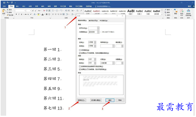This screenshot has width=196, height=117.
Task: Click the left indent stepper field
Action: click(x=92, y=42)
